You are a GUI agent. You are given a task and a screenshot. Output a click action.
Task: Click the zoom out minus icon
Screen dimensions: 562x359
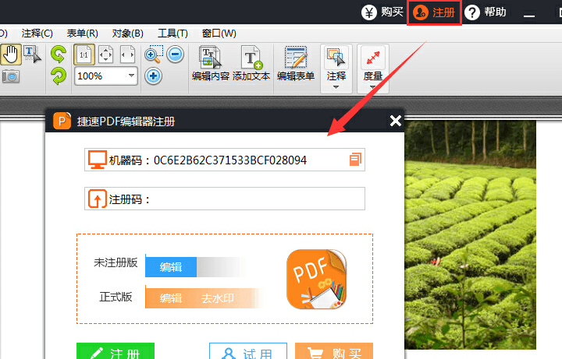tap(175, 55)
